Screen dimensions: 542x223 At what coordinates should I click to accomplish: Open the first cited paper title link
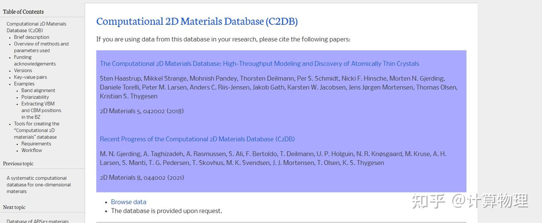click(x=259, y=64)
